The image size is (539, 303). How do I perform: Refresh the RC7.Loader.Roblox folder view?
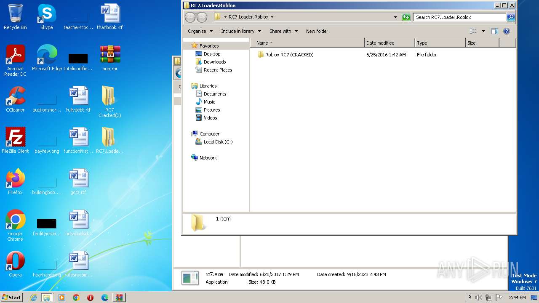pos(406,17)
